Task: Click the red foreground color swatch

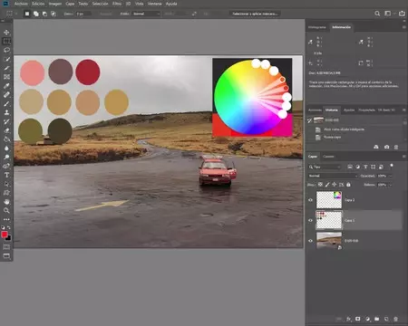Action: 5,235
